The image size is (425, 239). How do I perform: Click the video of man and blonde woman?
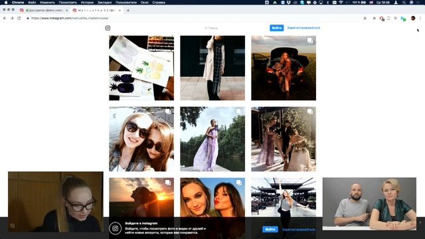coord(369,204)
